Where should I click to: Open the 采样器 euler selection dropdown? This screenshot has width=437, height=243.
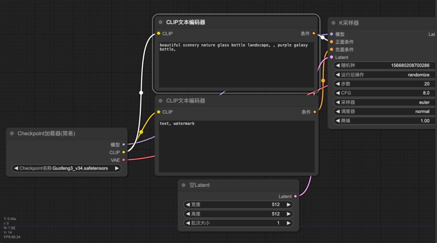coord(384,102)
